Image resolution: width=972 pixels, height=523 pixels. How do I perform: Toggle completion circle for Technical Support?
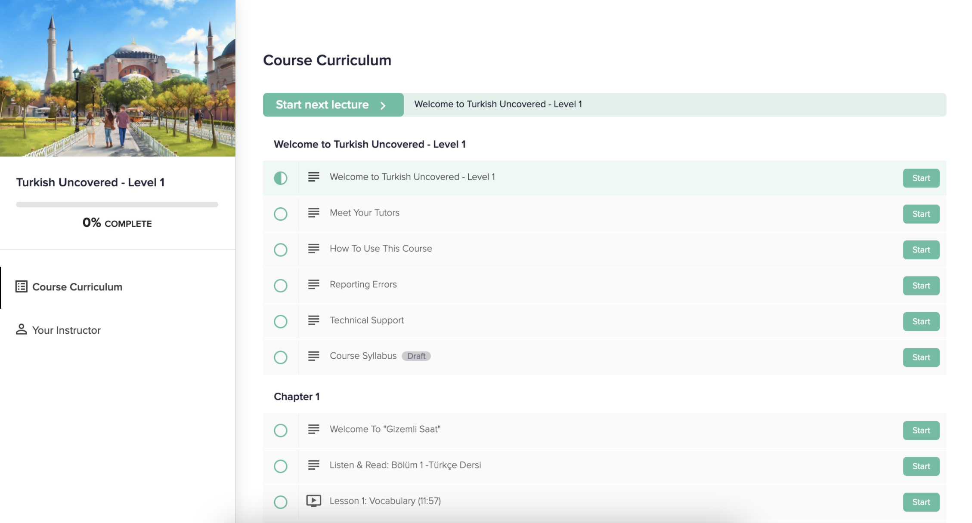281,321
